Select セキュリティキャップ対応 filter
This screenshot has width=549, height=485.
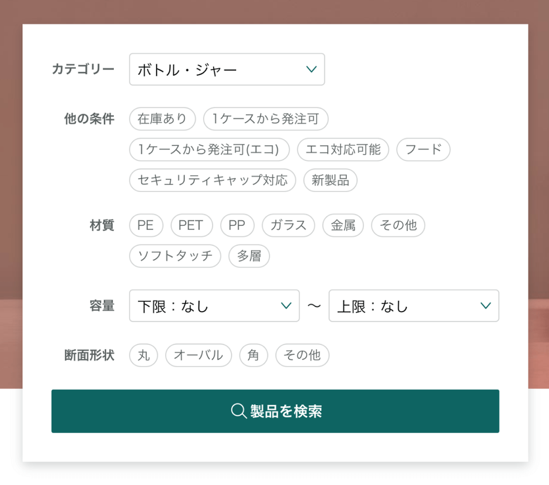click(x=213, y=180)
